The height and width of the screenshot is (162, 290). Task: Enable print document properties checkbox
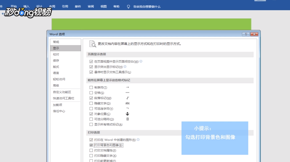point(91,150)
